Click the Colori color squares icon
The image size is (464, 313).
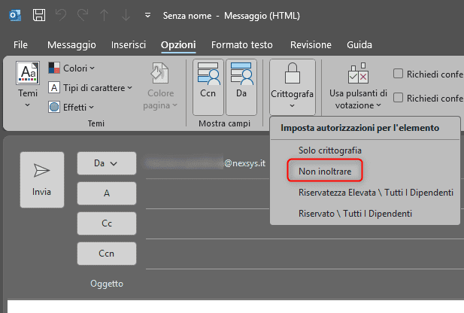(x=54, y=68)
